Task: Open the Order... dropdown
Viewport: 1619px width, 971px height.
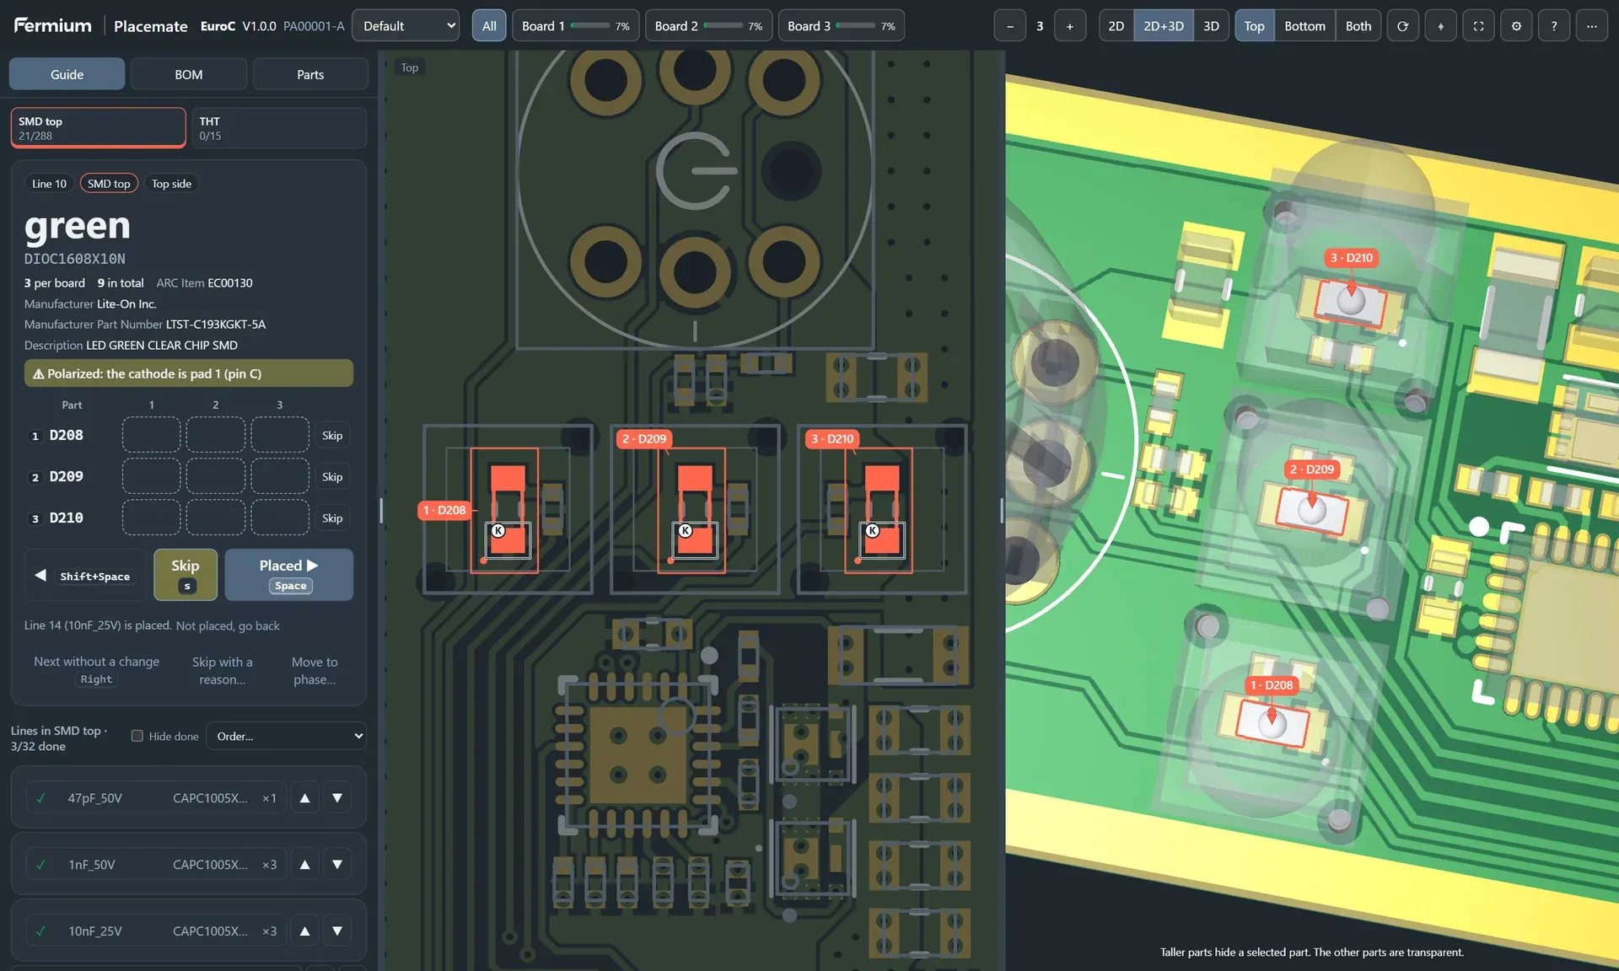Action: [286, 736]
